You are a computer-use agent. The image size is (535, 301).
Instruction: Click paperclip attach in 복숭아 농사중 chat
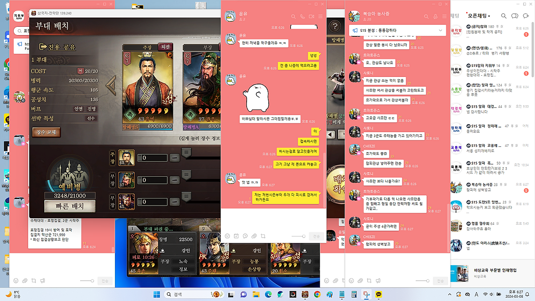tap(360, 281)
